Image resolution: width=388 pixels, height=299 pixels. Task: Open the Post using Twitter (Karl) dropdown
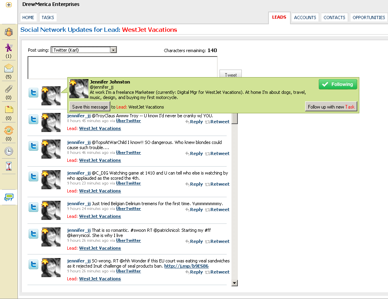(x=84, y=50)
